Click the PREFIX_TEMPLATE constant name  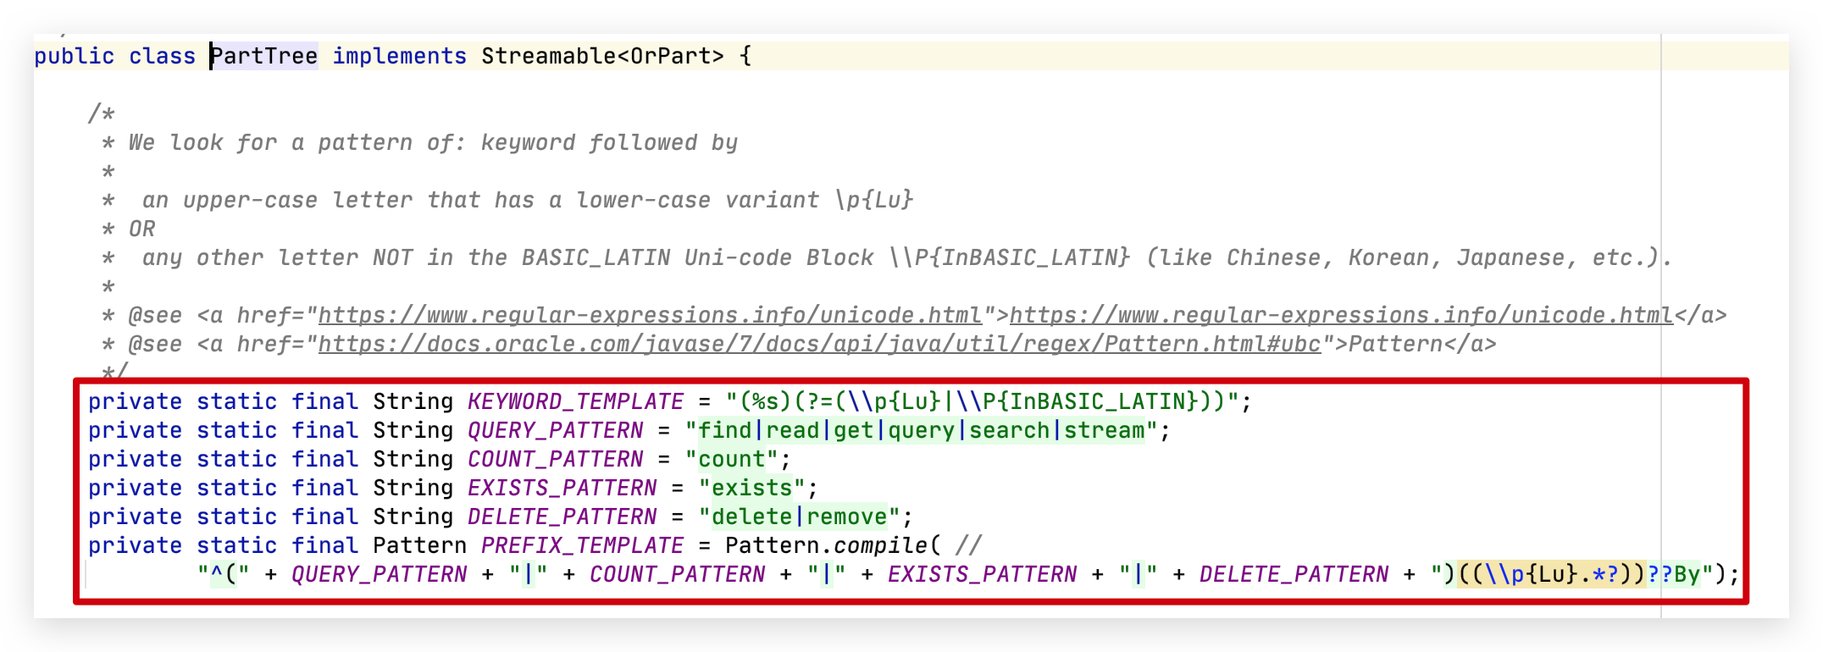pos(582,545)
